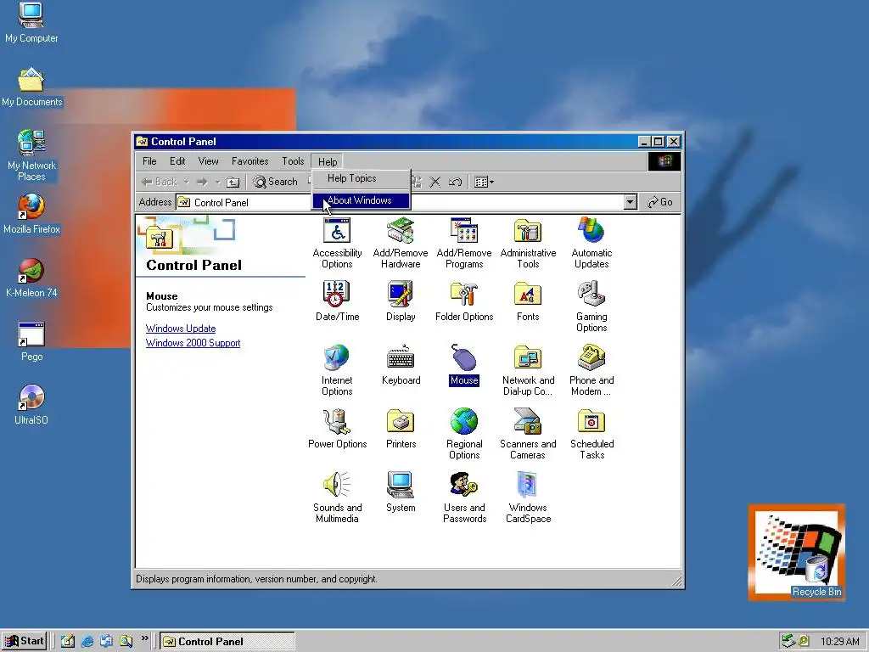Viewport: 869px width, 652px height.
Task: Follow the Windows 2000 Support link
Action: click(x=193, y=343)
